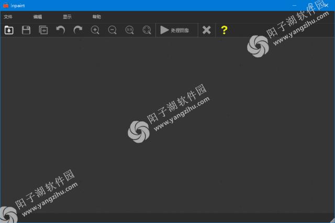The height and width of the screenshot is (223, 335).
Task: Open the 显示 menu
Action: click(x=67, y=17)
